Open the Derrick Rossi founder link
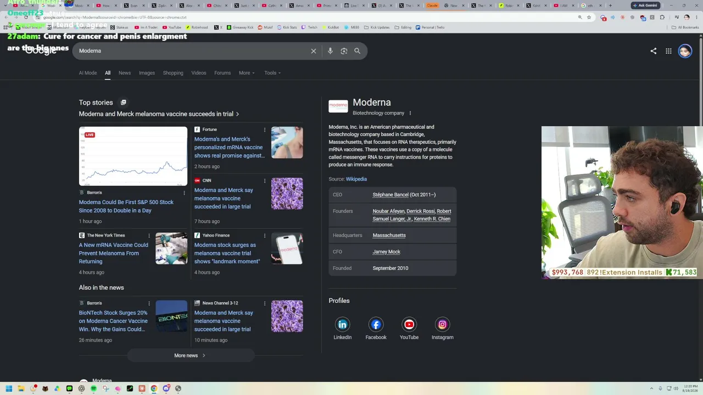The height and width of the screenshot is (395, 703). tap(421, 211)
